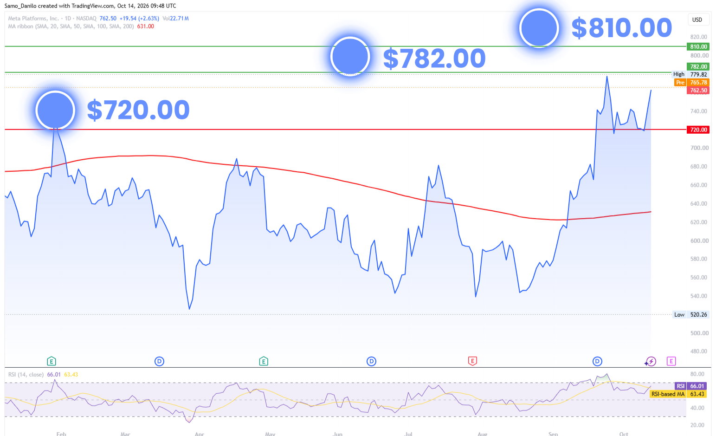716x436 pixels.
Task: Click the Vol 22.71 M volume reading
Action: (175, 19)
